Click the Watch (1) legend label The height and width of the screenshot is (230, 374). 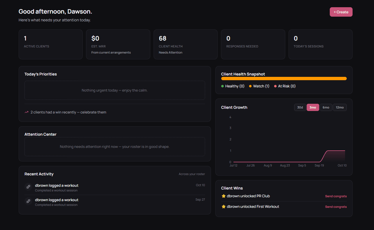(261, 86)
